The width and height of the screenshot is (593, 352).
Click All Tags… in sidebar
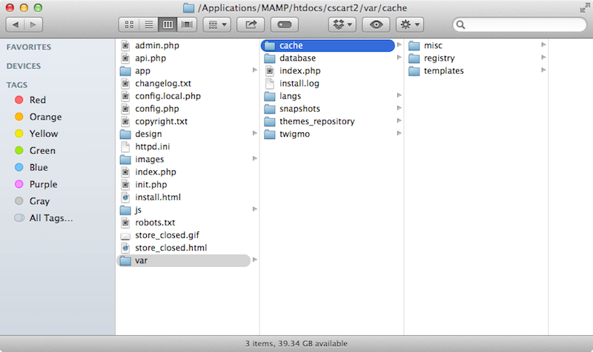[50, 218]
